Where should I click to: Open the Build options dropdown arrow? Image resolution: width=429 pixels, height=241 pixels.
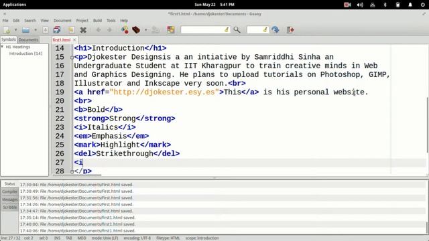(146, 29)
